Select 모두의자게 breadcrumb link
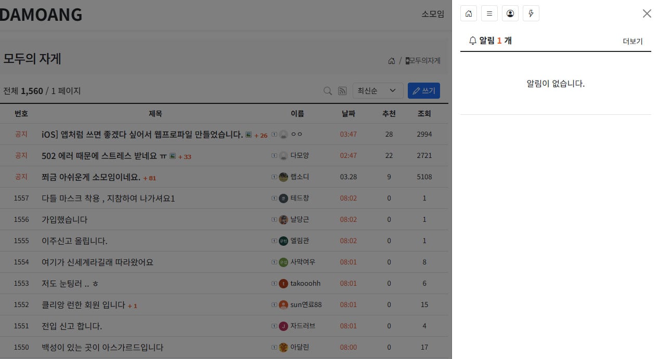 coord(423,61)
